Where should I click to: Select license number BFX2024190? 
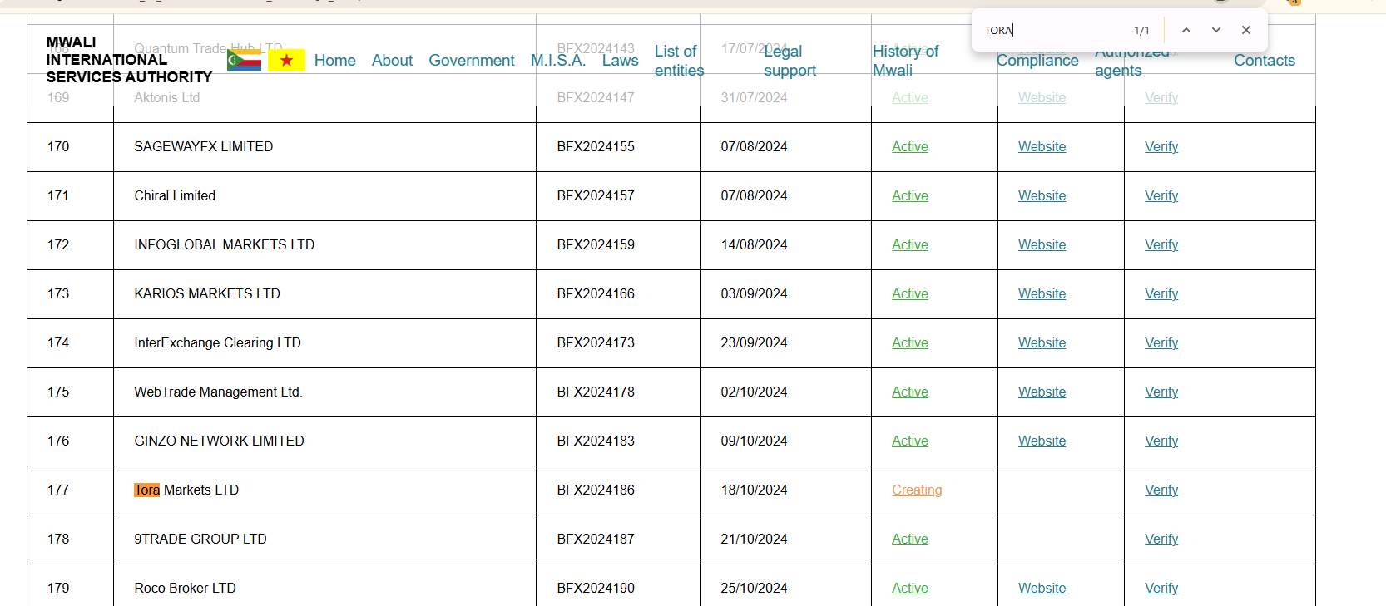[596, 589]
